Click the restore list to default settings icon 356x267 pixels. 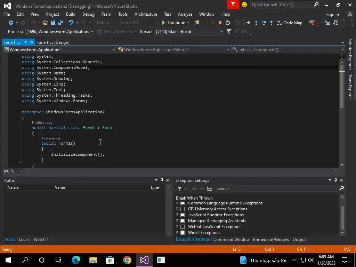click(209, 188)
